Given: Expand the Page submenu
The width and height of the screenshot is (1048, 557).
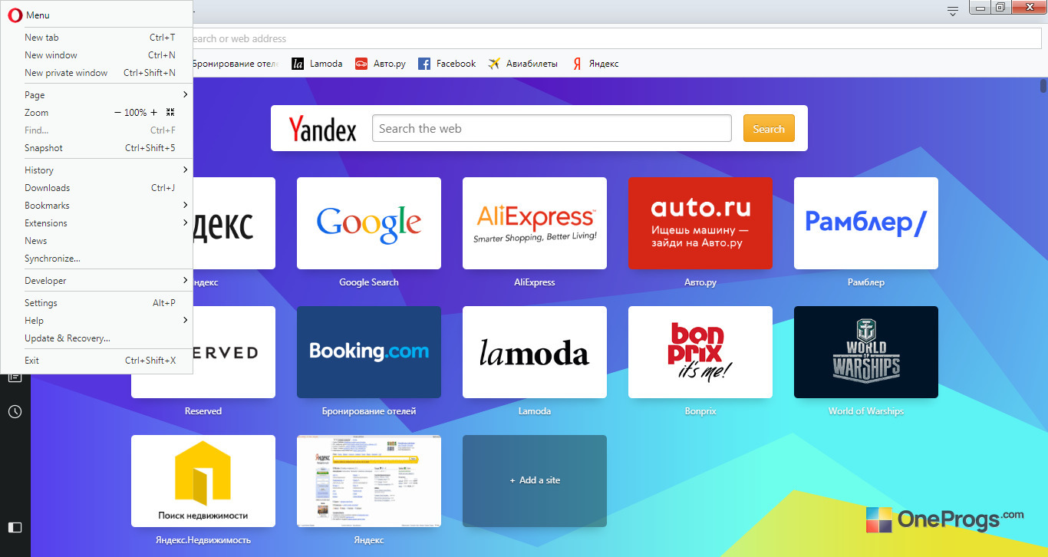Looking at the screenshot, I should point(97,95).
